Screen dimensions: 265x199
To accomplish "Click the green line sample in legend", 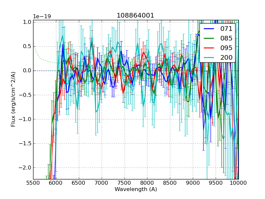I will pyautogui.click(x=210, y=38).
